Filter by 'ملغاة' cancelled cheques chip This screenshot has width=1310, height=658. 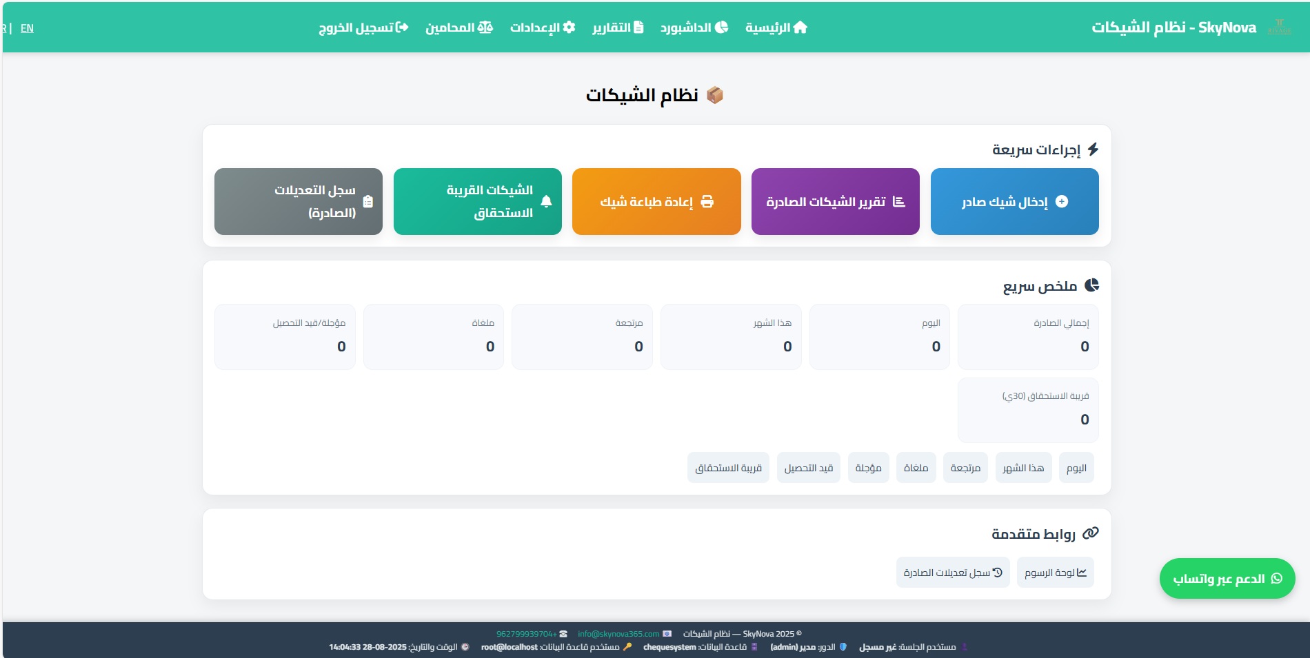916,469
